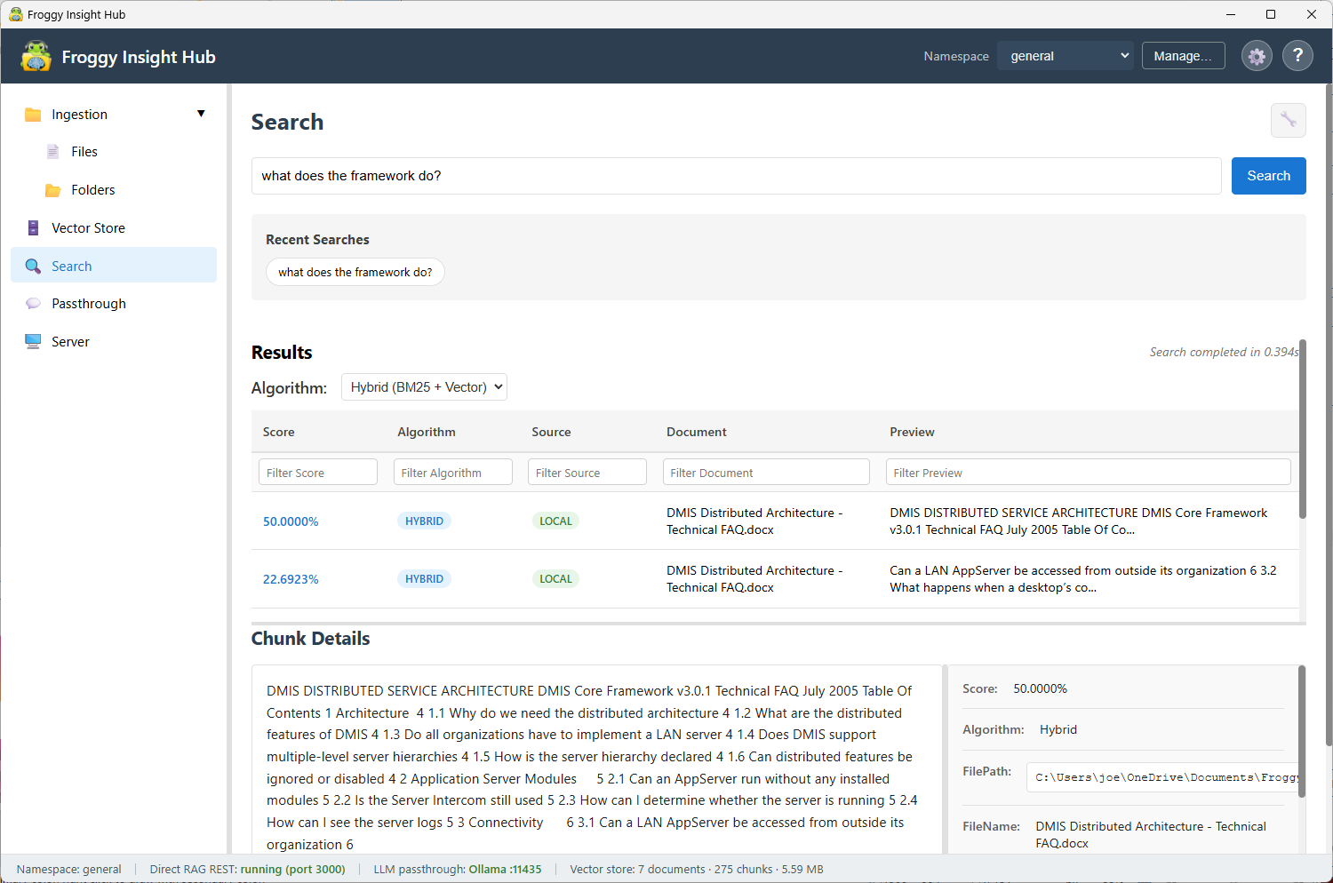Viewport: 1333px width, 883px height.
Task: Click the Ingestion folder icon
Action: coord(33,115)
